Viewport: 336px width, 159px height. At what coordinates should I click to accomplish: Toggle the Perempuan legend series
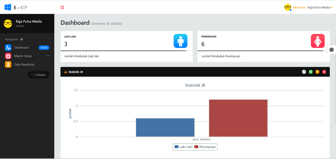pos(205,147)
